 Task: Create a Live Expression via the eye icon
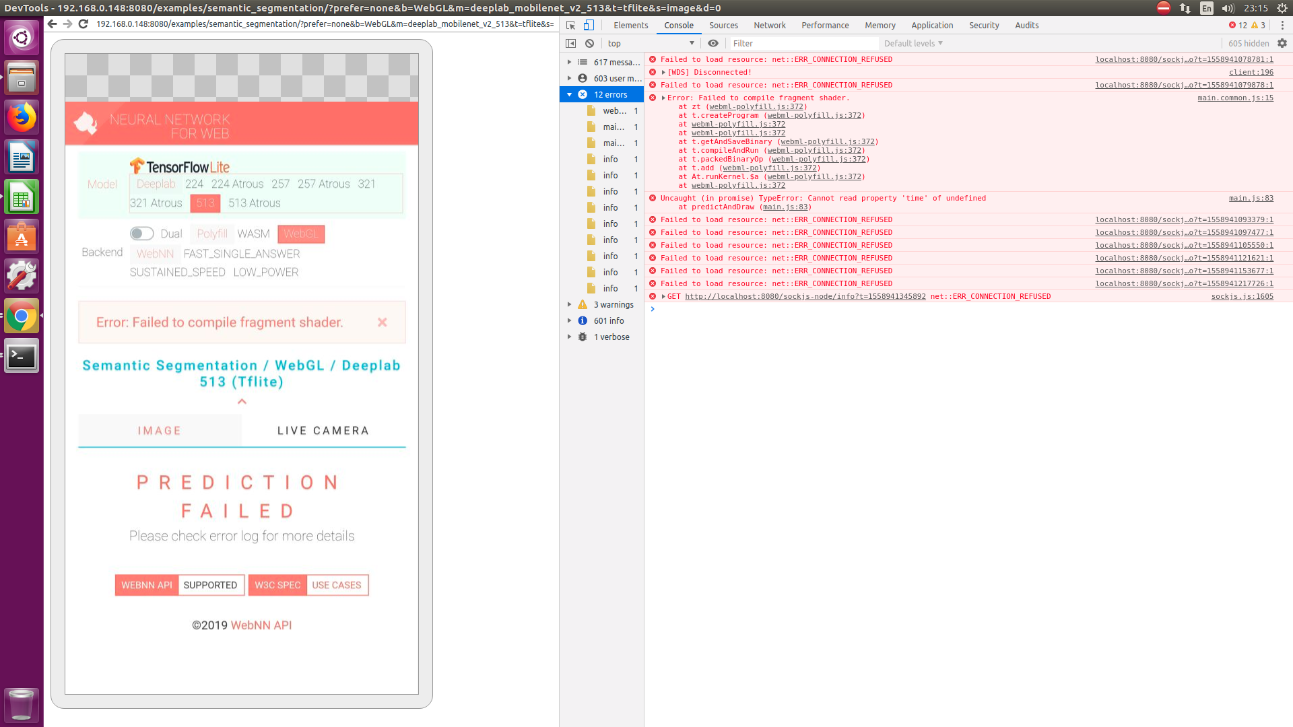click(x=713, y=42)
